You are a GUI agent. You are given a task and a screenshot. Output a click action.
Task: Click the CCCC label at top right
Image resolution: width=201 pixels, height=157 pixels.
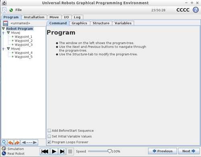click(x=183, y=10)
